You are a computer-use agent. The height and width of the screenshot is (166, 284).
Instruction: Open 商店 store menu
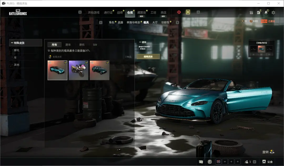click(x=163, y=13)
